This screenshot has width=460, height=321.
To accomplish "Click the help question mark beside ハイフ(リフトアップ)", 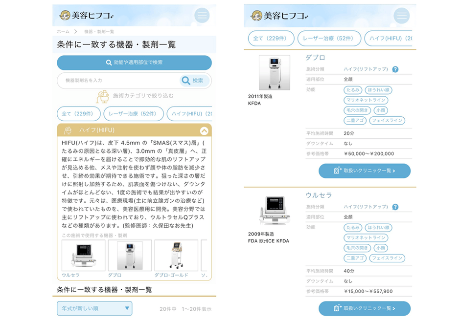I will click(x=395, y=68).
